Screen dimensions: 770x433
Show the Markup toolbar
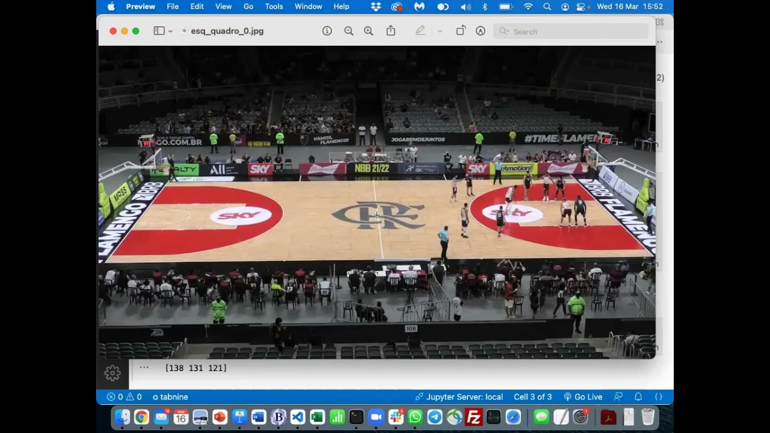(x=481, y=31)
